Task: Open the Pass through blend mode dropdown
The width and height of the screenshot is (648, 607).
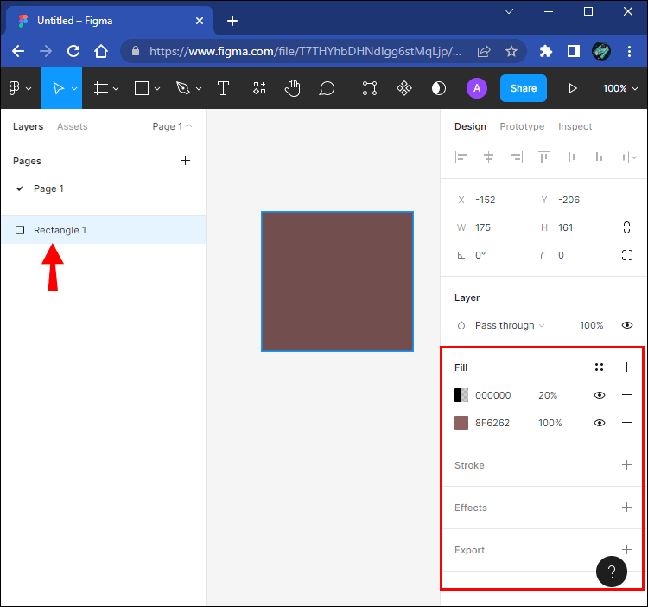Action: 510,325
